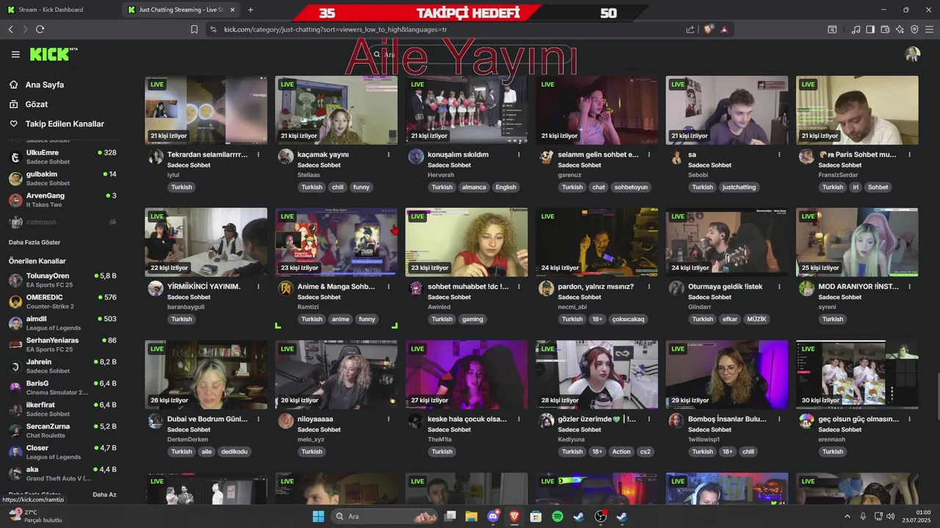Open 'sohbet muhabbet !dc' stream thumbnail

click(x=466, y=242)
